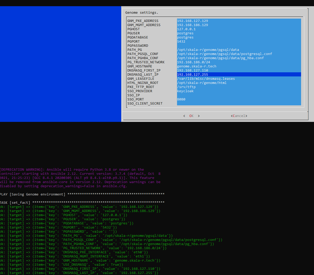
Task: Click the Cancel button
Action: (239, 116)
